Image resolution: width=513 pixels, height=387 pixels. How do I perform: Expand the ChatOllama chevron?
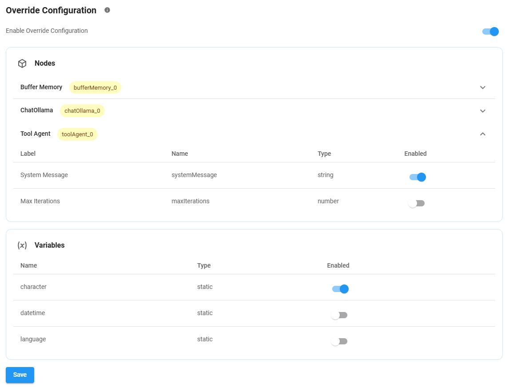click(483, 111)
